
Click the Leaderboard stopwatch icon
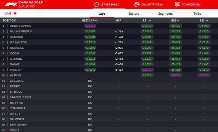coord(96,5)
